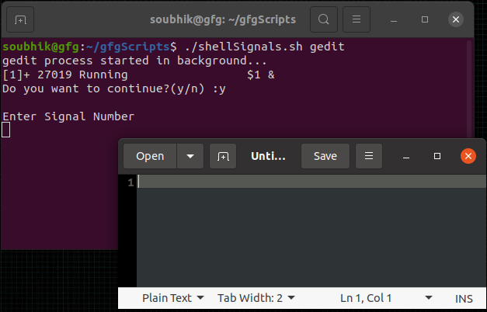Close the gedit window with the orange button

point(468,156)
